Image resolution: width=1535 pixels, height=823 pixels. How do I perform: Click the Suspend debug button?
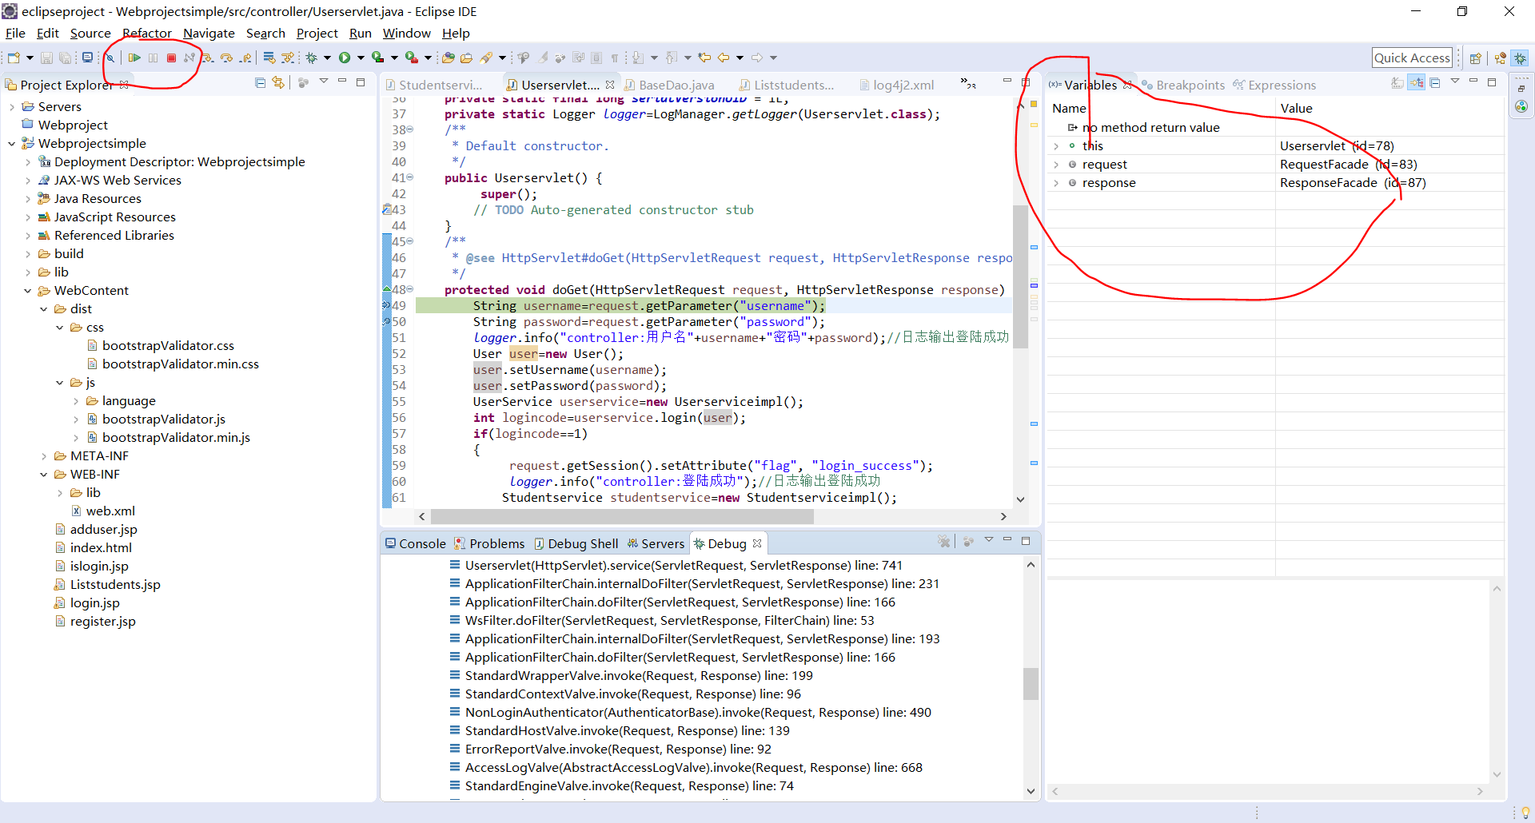(x=153, y=58)
